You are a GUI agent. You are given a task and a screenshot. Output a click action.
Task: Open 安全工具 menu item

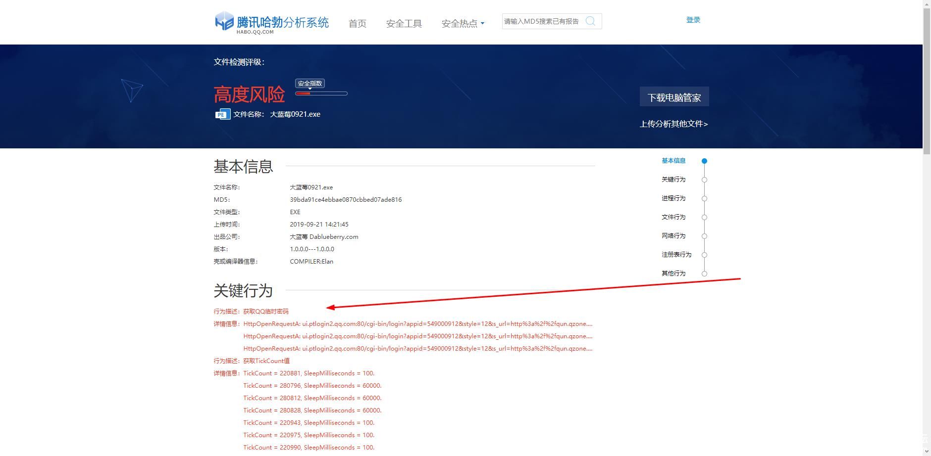404,24
